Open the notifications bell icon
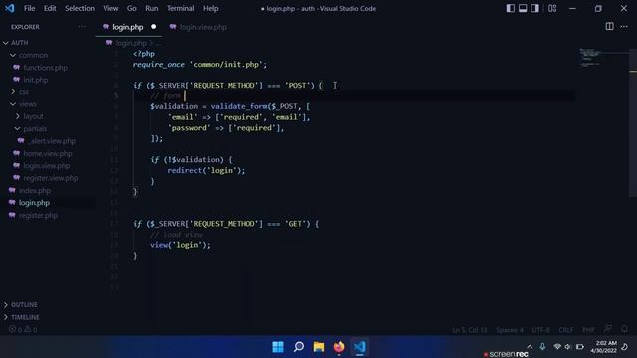 click(624, 329)
